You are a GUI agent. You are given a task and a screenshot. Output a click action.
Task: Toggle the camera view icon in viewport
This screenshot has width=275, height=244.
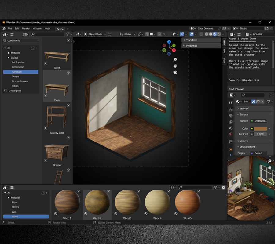click(175, 73)
